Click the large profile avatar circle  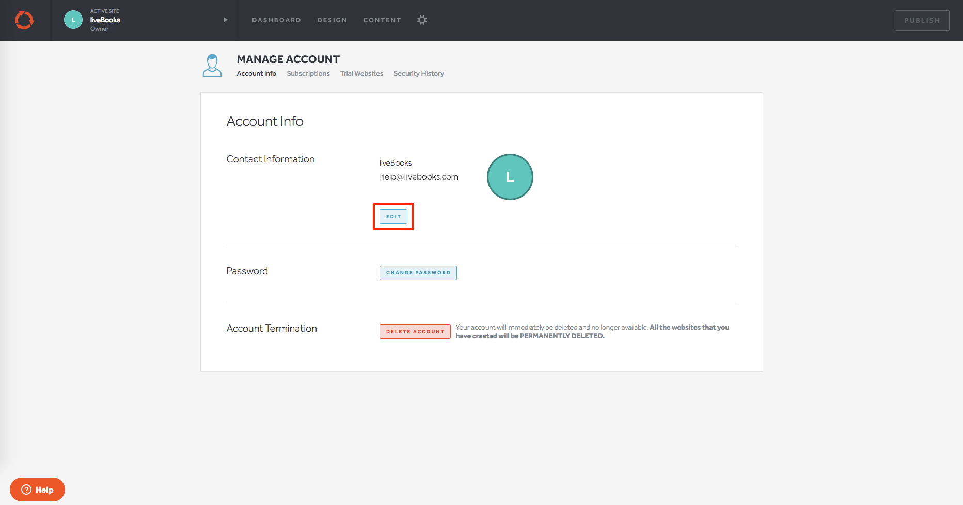tap(510, 177)
